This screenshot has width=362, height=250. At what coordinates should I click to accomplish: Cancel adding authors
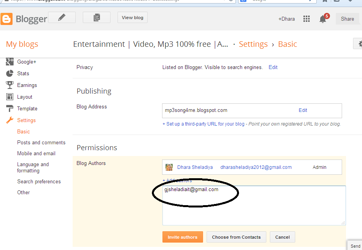click(x=282, y=237)
